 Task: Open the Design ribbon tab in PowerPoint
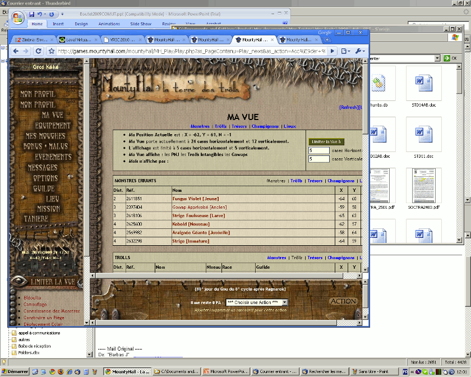click(81, 24)
